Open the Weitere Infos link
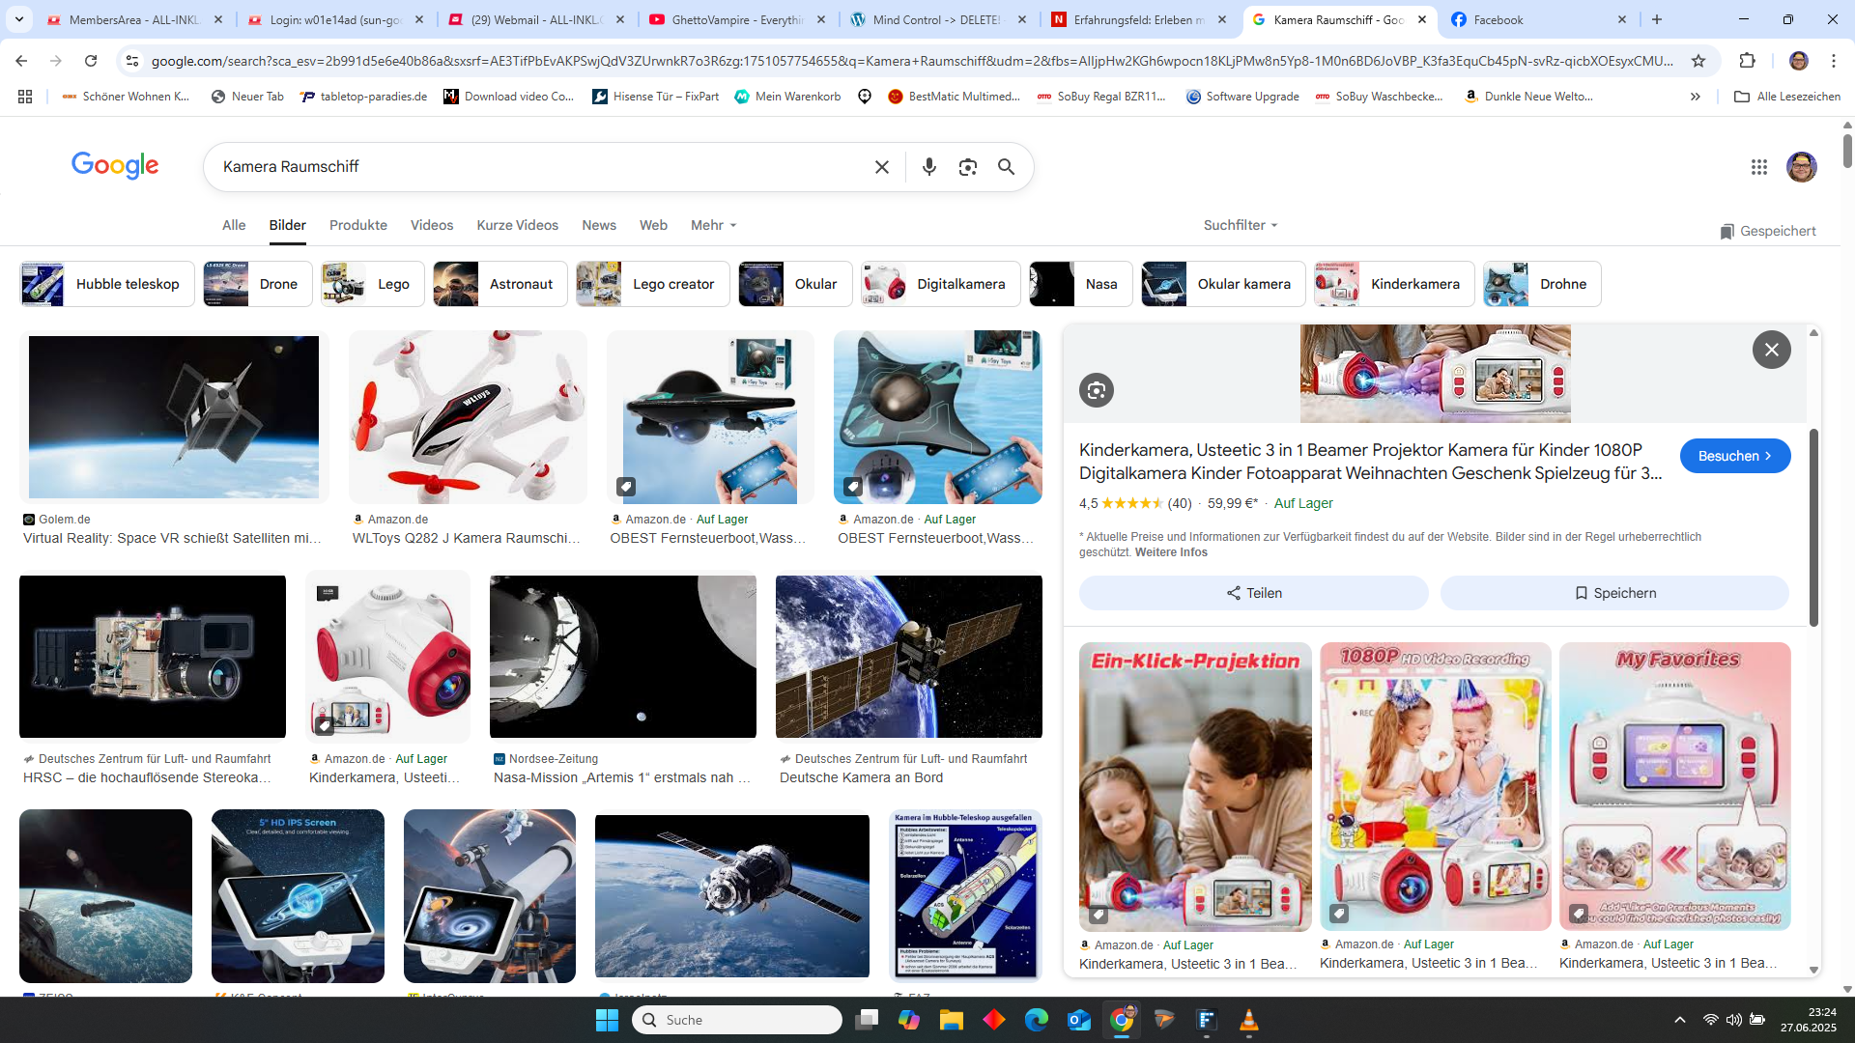This screenshot has height=1043, width=1855. pyautogui.click(x=1171, y=552)
